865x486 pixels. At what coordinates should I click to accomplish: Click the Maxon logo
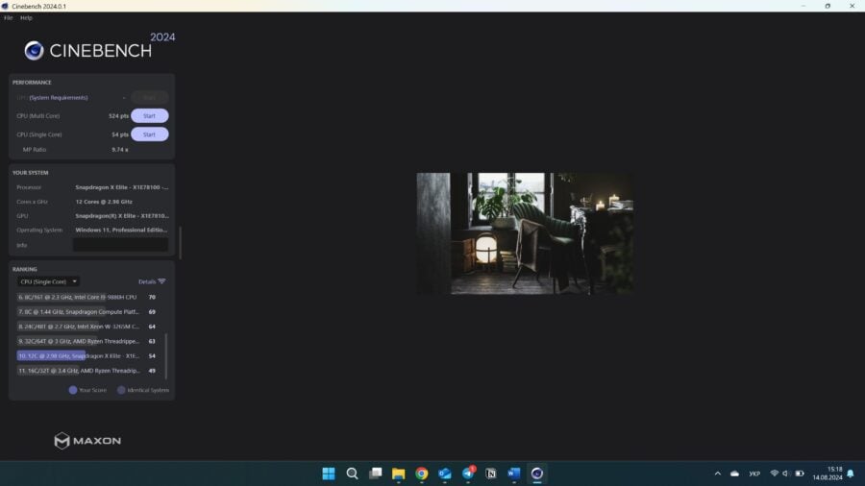(x=87, y=440)
